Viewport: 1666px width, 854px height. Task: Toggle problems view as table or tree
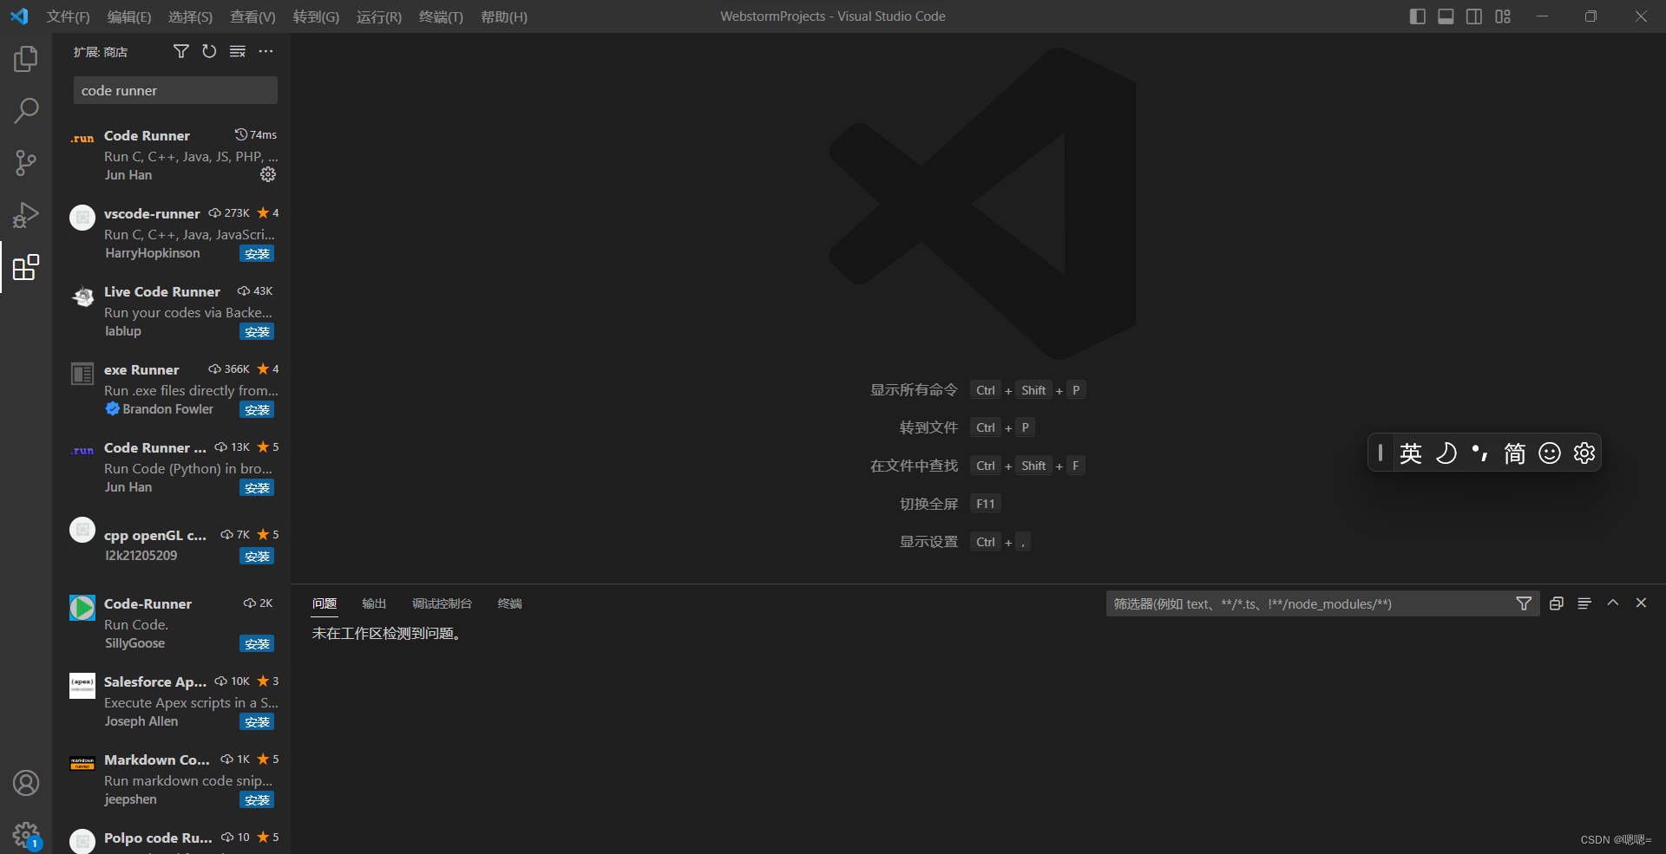click(1584, 603)
